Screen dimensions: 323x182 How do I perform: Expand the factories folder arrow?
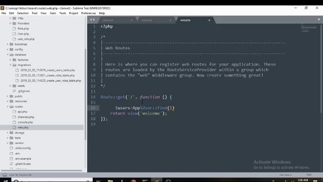point(10,60)
